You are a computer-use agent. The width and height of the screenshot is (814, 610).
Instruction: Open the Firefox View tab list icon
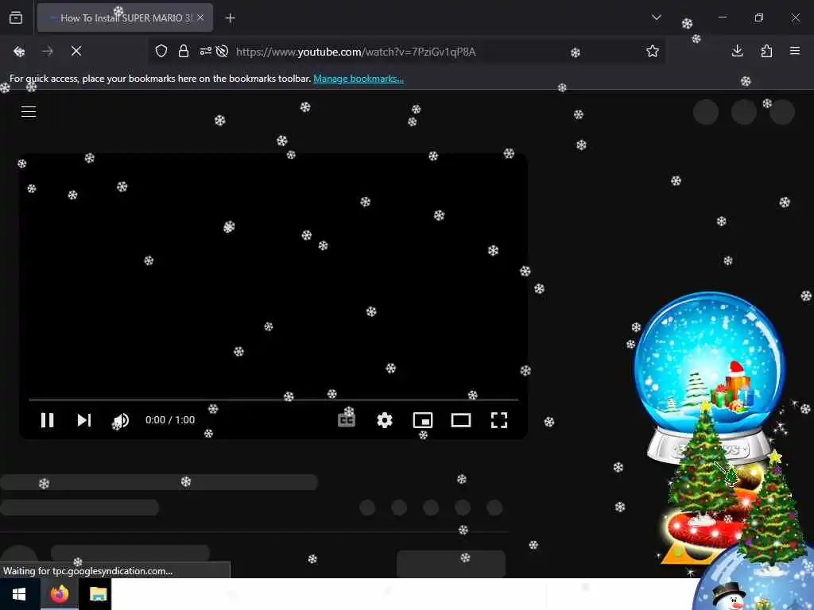[x=16, y=17]
